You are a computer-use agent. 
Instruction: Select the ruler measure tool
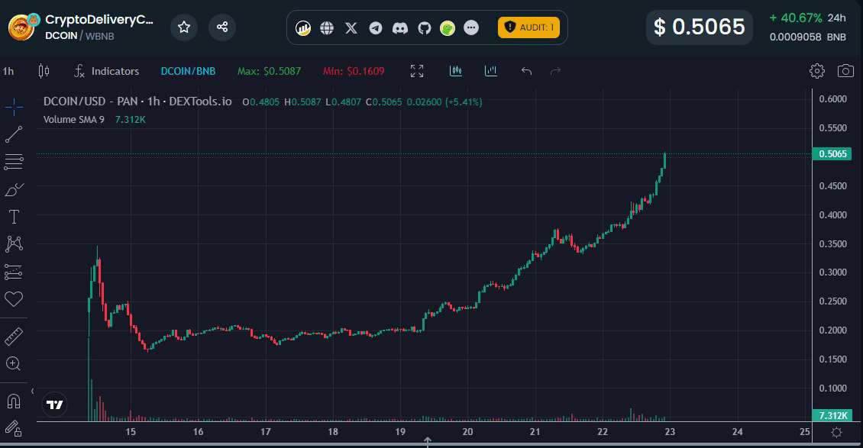[x=14, y=336]
